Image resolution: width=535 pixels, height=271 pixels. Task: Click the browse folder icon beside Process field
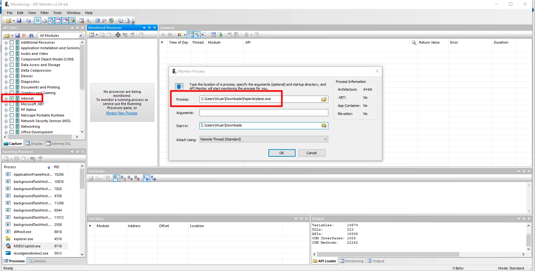(324, 99)
